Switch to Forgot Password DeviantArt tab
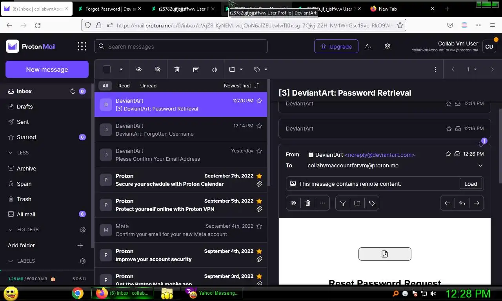This screenshot has height=301, width=502. click(x=111, y=9)
